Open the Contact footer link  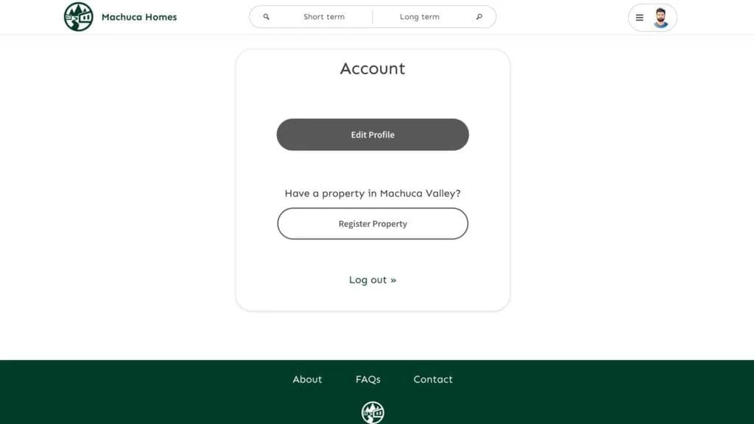point(433,379)
